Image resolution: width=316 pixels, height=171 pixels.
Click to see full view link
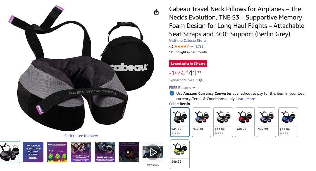click(81, 136)
